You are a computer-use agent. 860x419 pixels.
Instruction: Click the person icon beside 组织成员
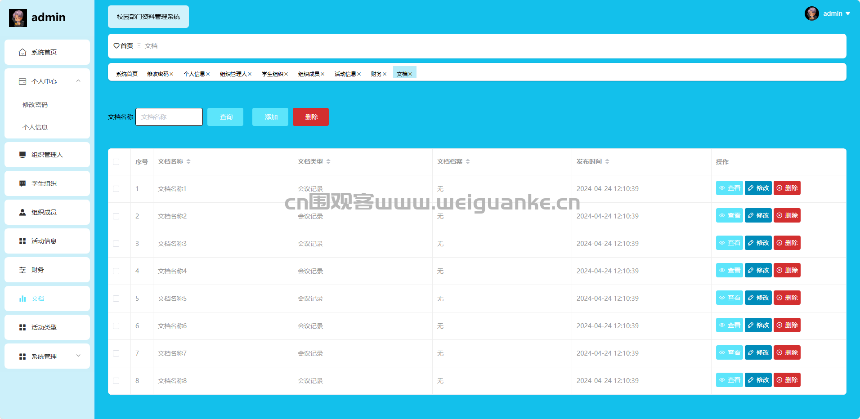pos(22,212)
